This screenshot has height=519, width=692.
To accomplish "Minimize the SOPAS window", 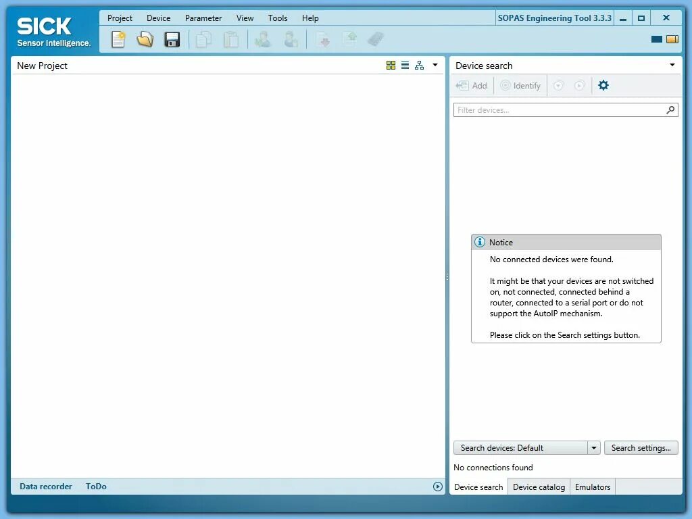I will (623, 18).
